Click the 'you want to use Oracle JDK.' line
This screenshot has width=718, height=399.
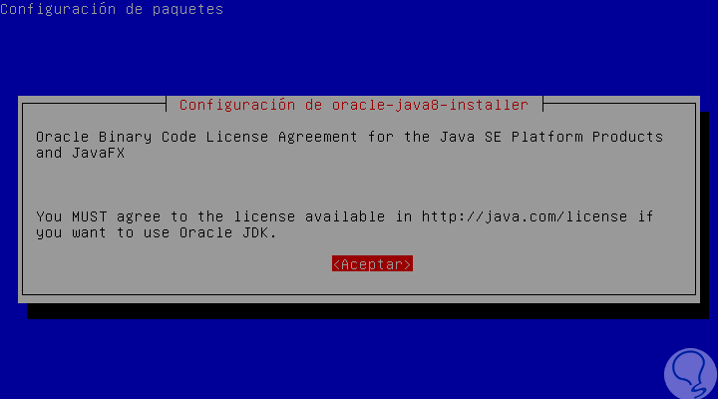[x=157, y=232]
